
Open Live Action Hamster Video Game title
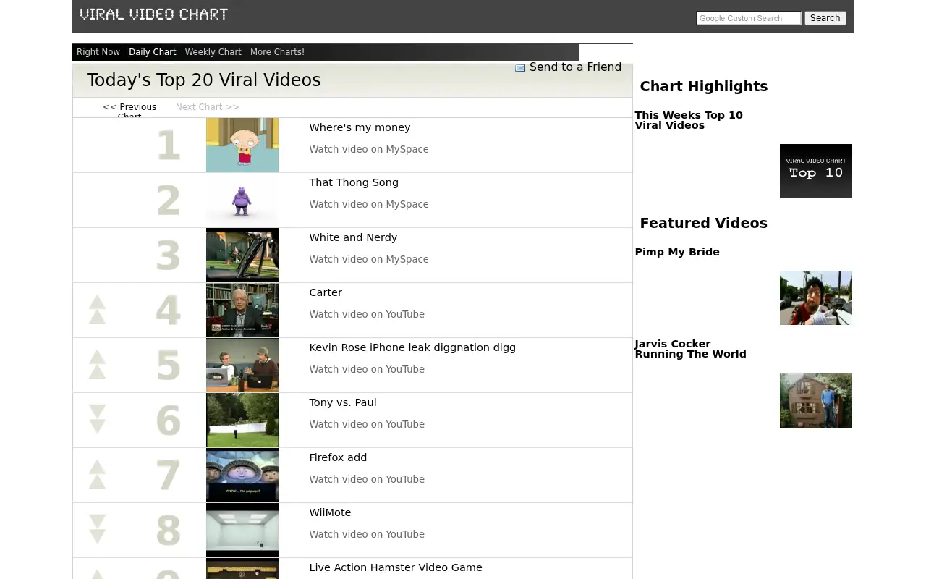(x=396, y=567)
